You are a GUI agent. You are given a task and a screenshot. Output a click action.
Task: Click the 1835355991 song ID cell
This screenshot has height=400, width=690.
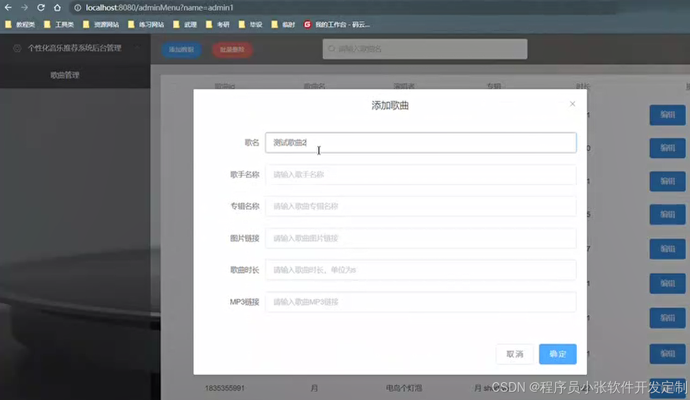point(224,388)
